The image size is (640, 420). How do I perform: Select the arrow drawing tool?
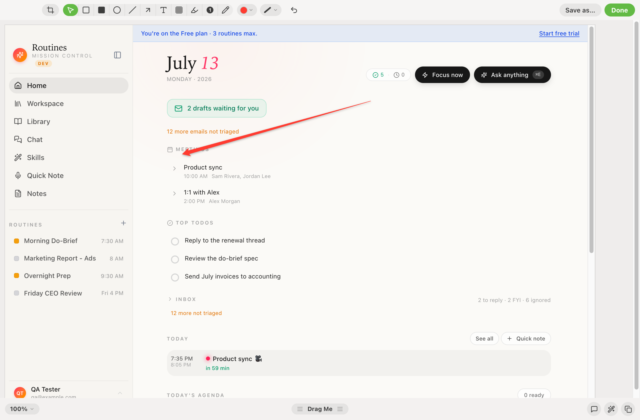(x=148, y=10)
